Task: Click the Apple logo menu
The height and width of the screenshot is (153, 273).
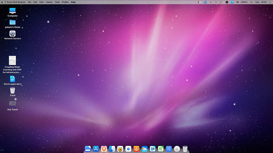Action: point(2,2)
